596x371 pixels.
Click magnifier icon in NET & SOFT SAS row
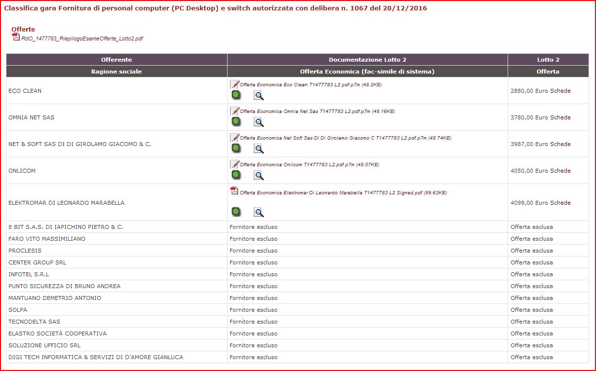coord(259,148)
